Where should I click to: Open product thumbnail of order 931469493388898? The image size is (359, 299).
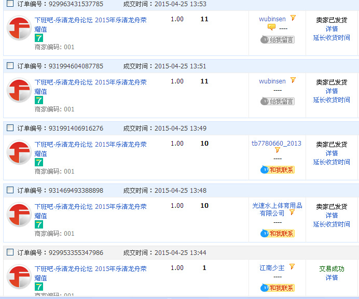tap(19, 215)
